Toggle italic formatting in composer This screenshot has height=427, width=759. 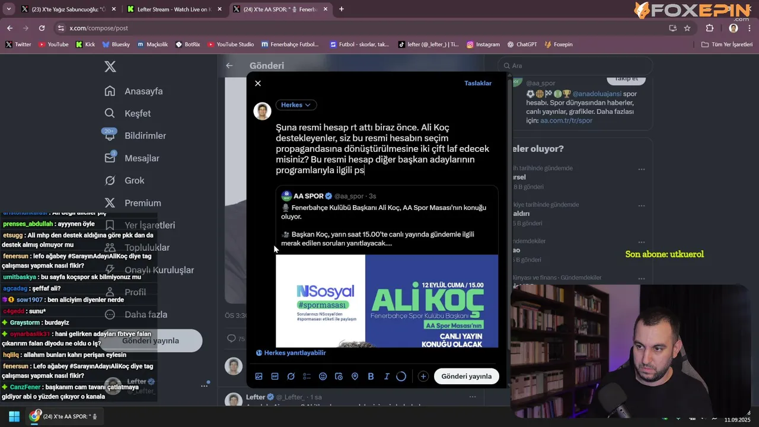387,376
